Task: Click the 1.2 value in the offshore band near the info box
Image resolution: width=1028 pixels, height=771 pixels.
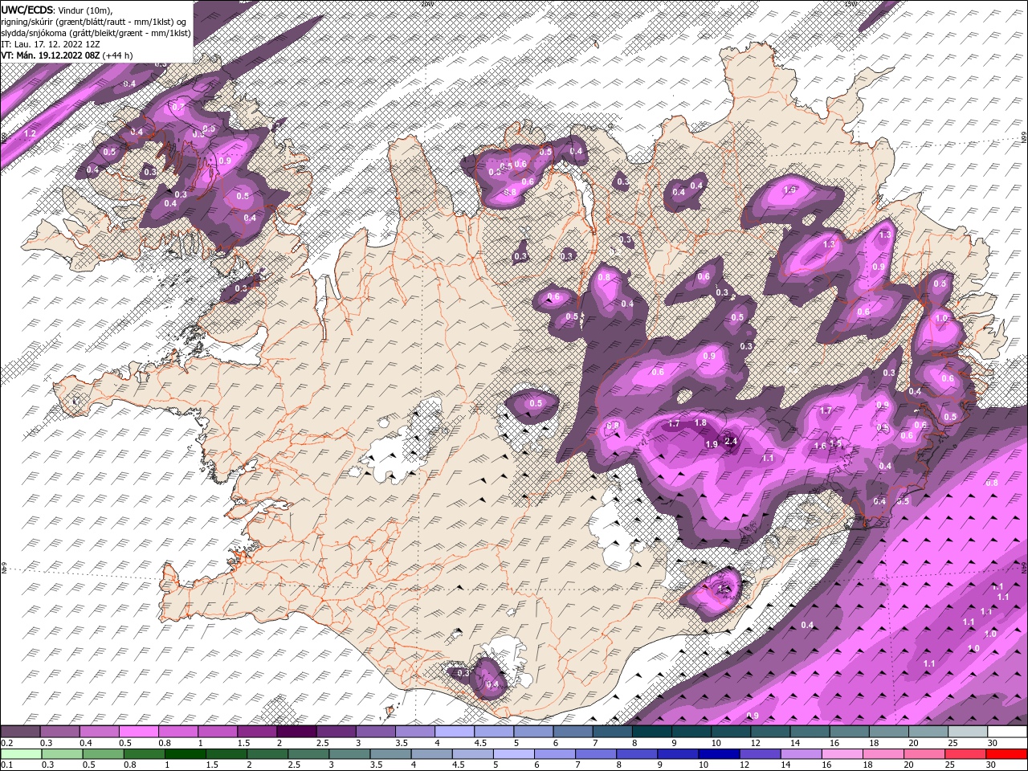Action: click(x=31, y=133)
